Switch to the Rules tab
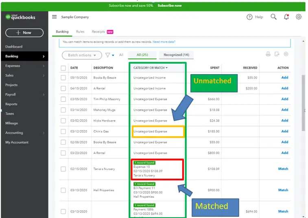 [x=80, y=32]
